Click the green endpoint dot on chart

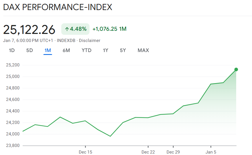[x=236, y=69]
